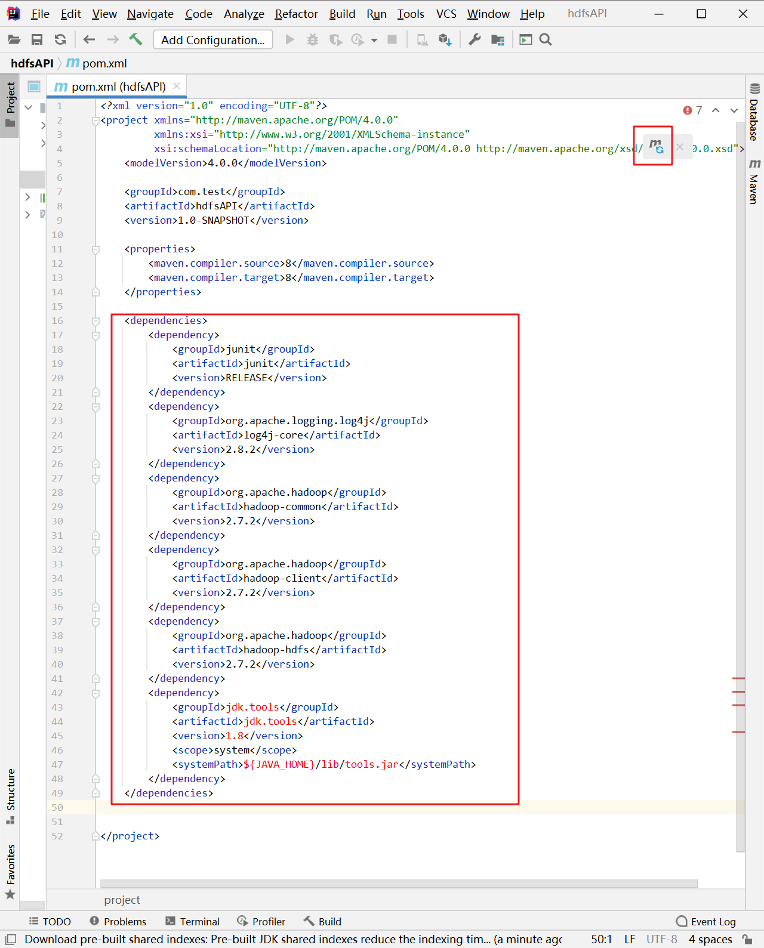Click the Add Configuration... button
Viewport: 764px width, 948px height.
click(213, 40)
